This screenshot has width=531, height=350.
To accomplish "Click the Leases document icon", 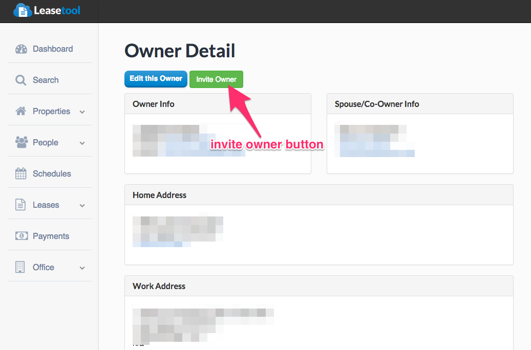I will 20,205.
